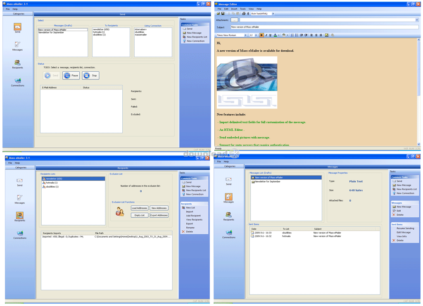This screenshot has height=306, width=423.
Task: Select 'internalserv' in Using Connection list
Action: tap(140, 29)
